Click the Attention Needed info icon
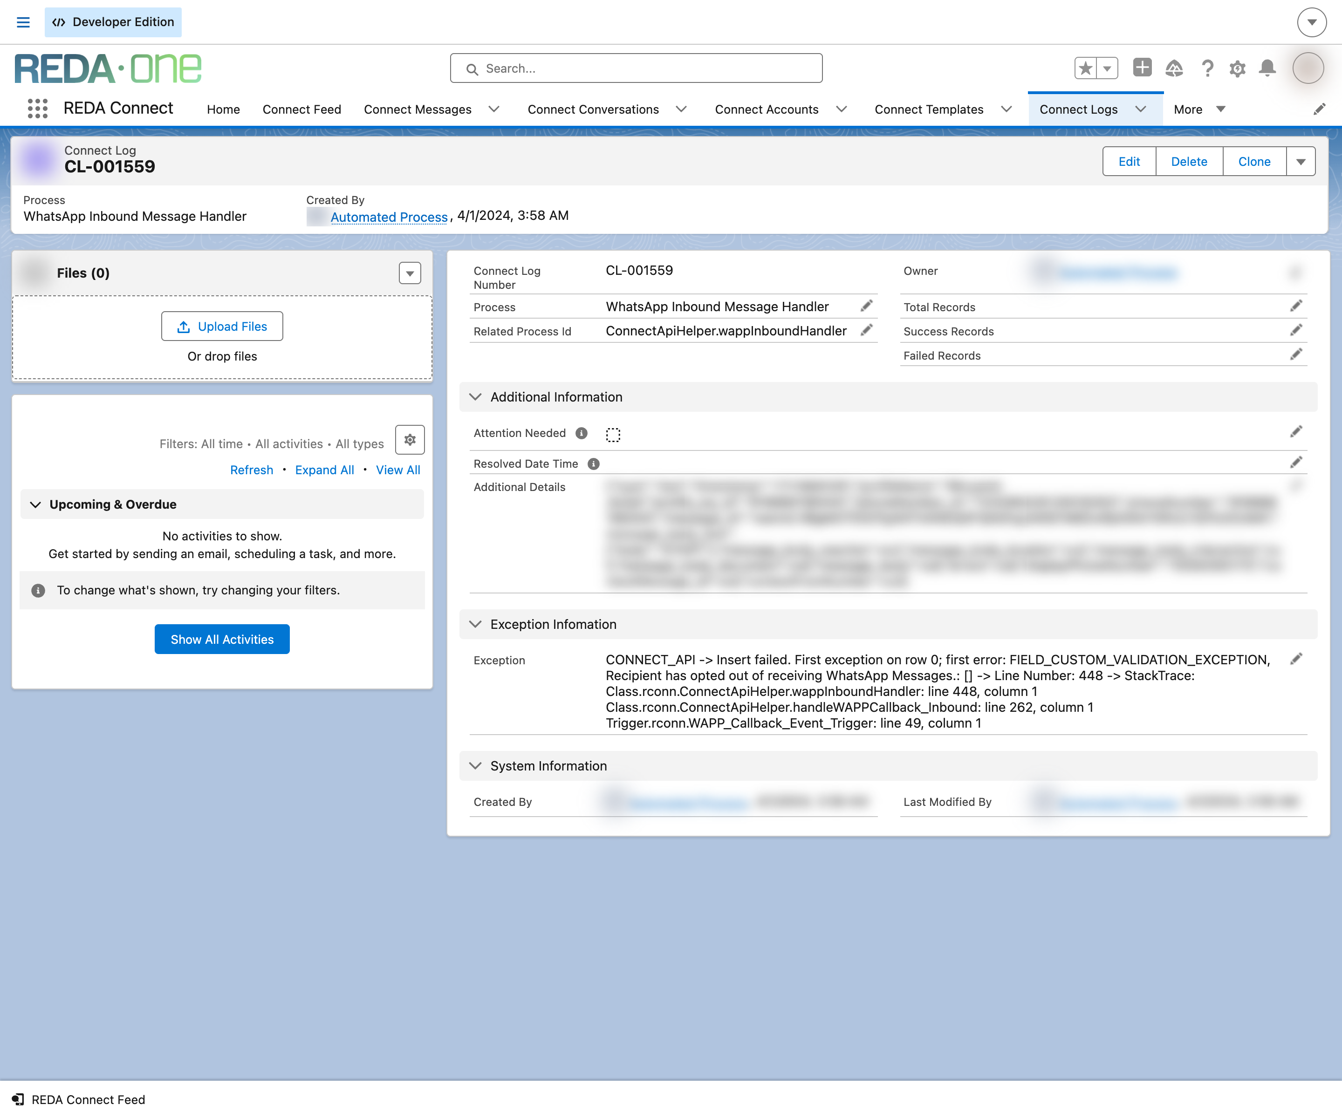Image resolution: width=1342 pixels, height=1118 pixels. pos(582,433)
